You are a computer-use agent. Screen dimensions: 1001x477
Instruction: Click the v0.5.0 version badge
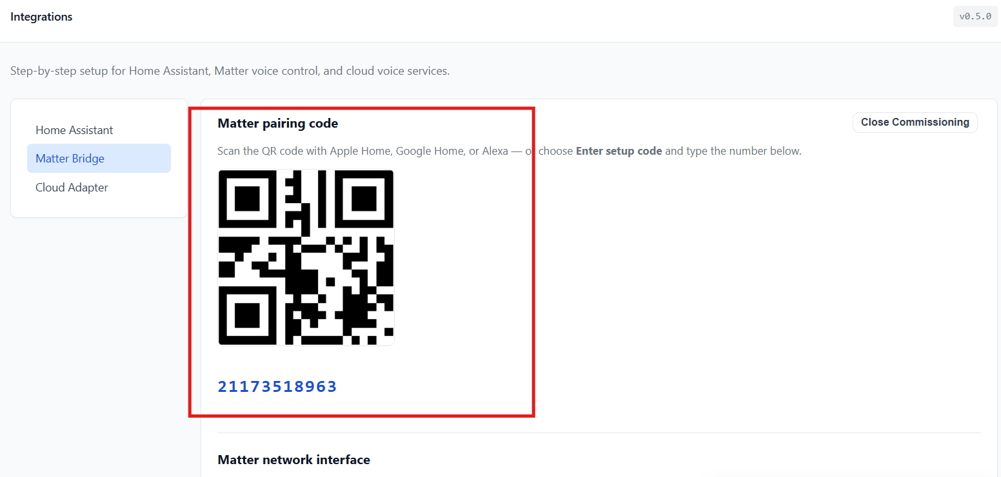pyautogui.click(x=975, y=17)
